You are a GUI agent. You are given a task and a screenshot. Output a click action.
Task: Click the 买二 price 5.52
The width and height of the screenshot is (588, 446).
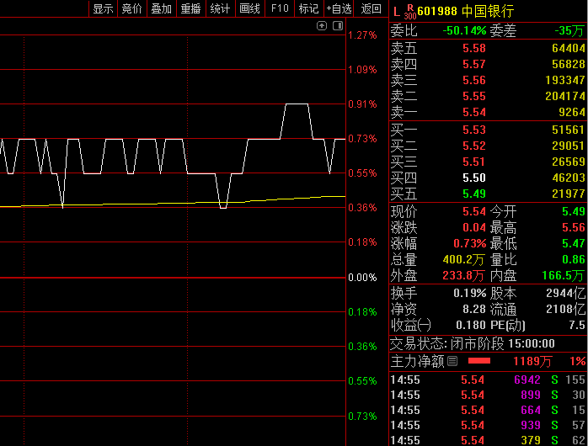tap(474, 146)
